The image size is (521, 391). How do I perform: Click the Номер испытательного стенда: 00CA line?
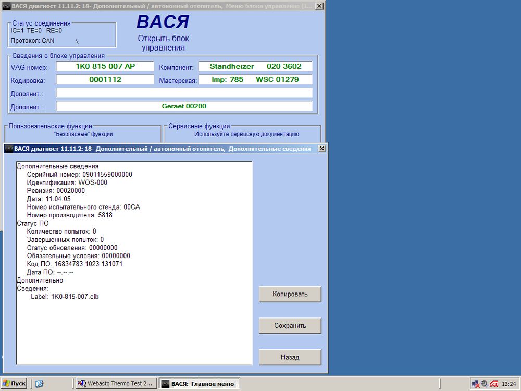click(x=83, y=207)
